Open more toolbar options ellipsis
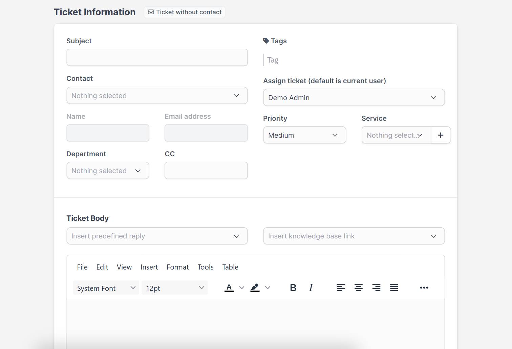 [424, 288]
